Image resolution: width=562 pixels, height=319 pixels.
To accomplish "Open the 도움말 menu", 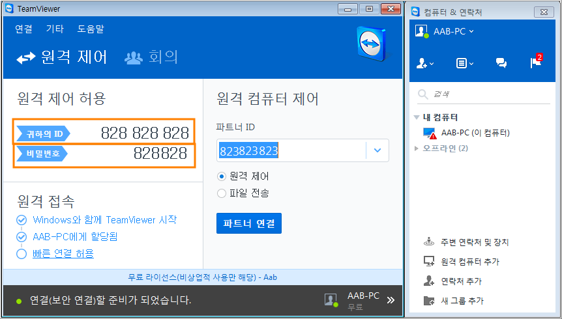I will tap(91, 29).
